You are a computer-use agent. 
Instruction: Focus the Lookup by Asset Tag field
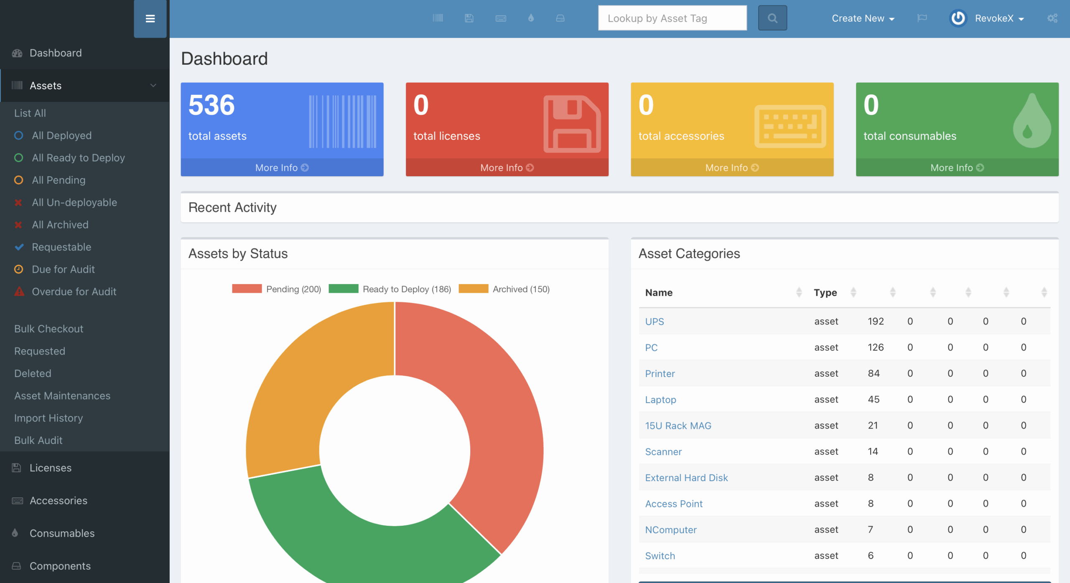pos(672,18)
